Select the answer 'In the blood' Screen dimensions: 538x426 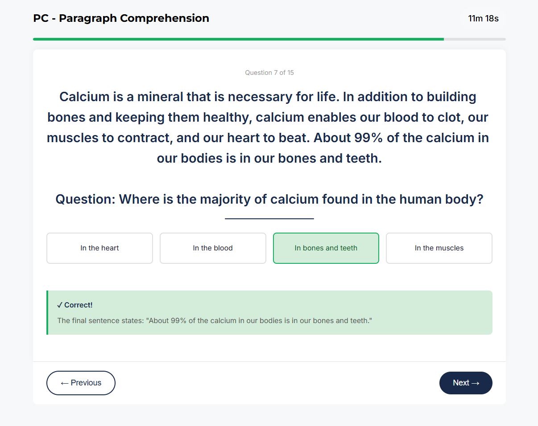(x=212, y=248)
